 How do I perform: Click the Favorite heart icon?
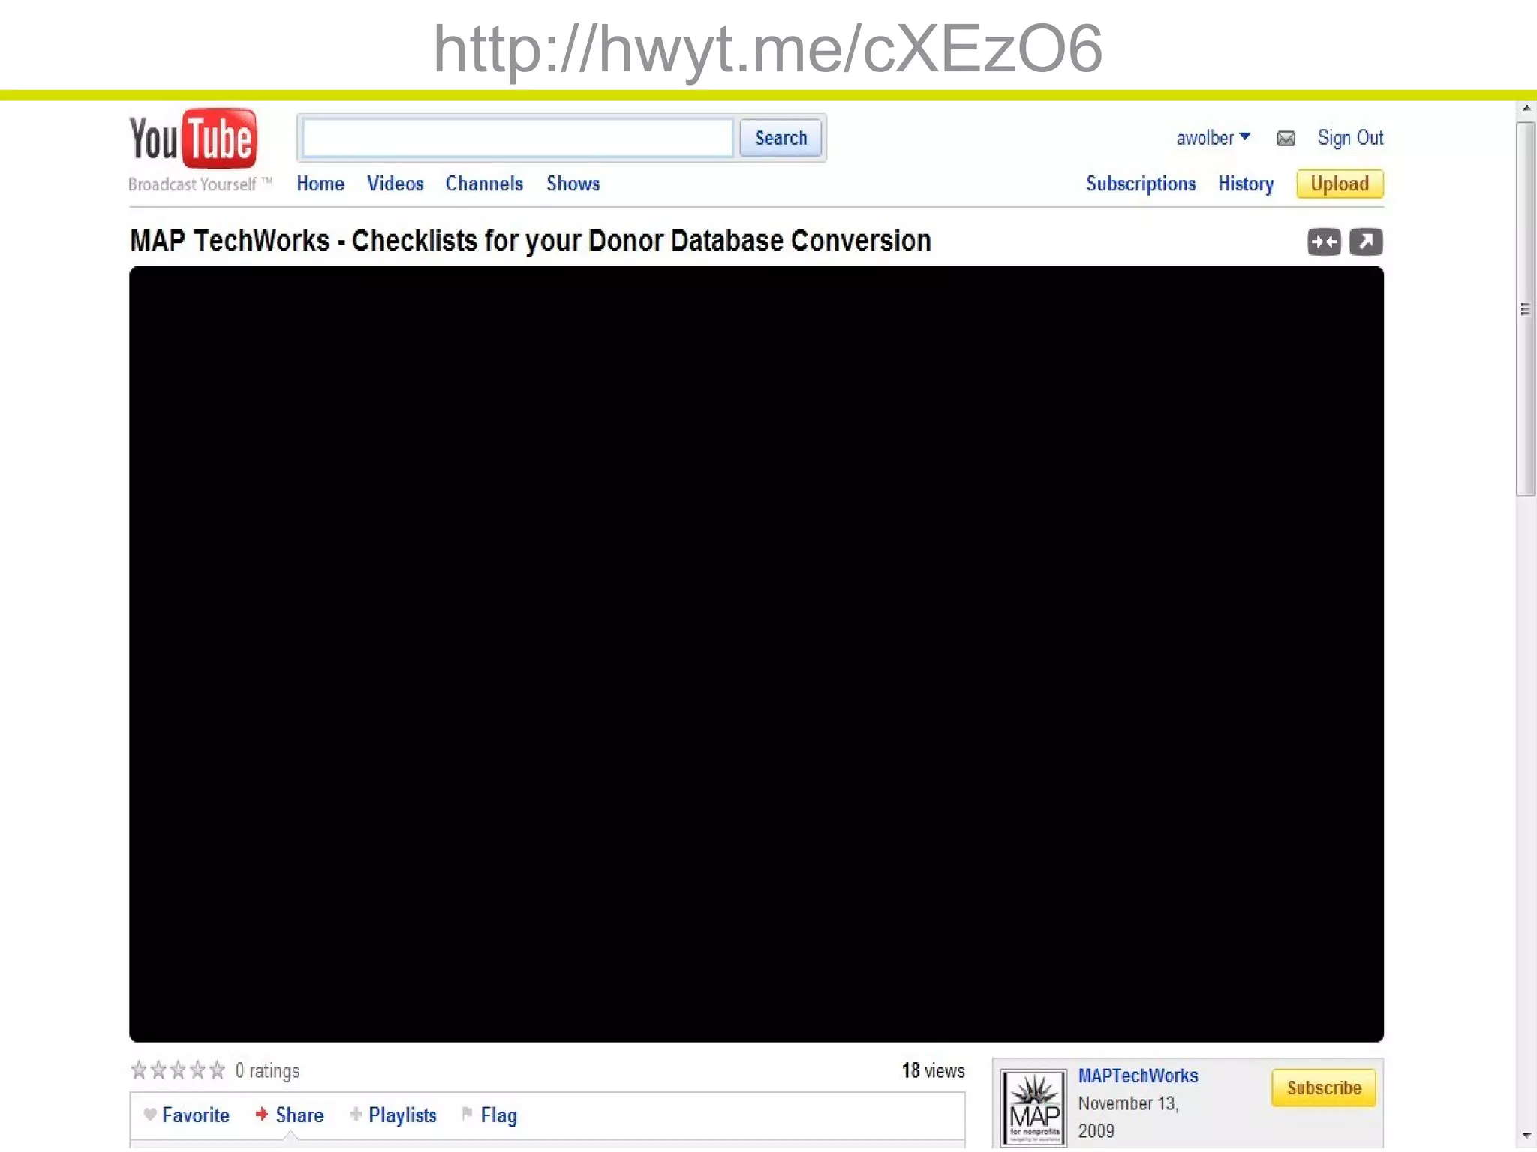150,1114
